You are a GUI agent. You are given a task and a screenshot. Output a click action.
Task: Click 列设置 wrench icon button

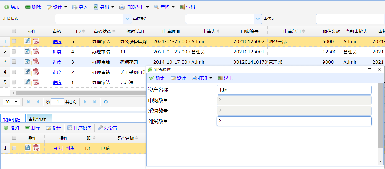(107, 128)
